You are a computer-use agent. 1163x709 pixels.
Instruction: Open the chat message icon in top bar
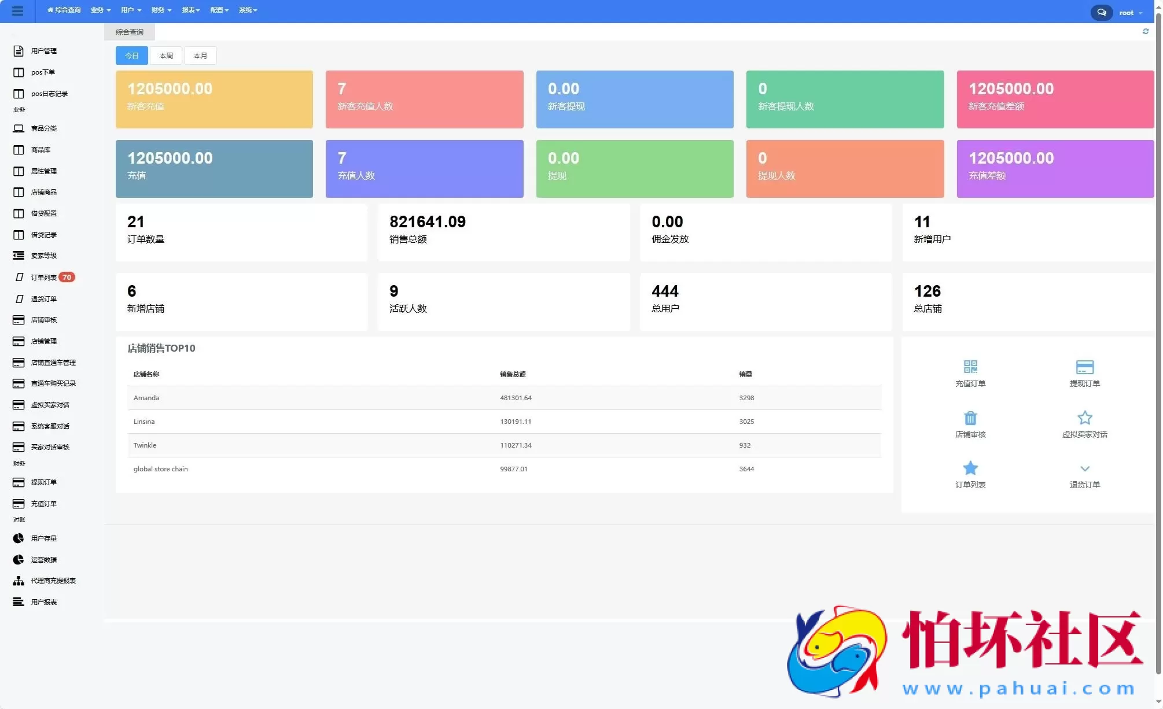[x=1101, y=12]
